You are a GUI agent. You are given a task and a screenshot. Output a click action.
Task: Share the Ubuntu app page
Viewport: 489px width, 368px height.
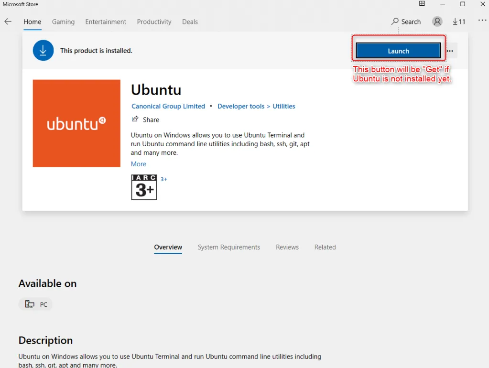click(145, 119)
